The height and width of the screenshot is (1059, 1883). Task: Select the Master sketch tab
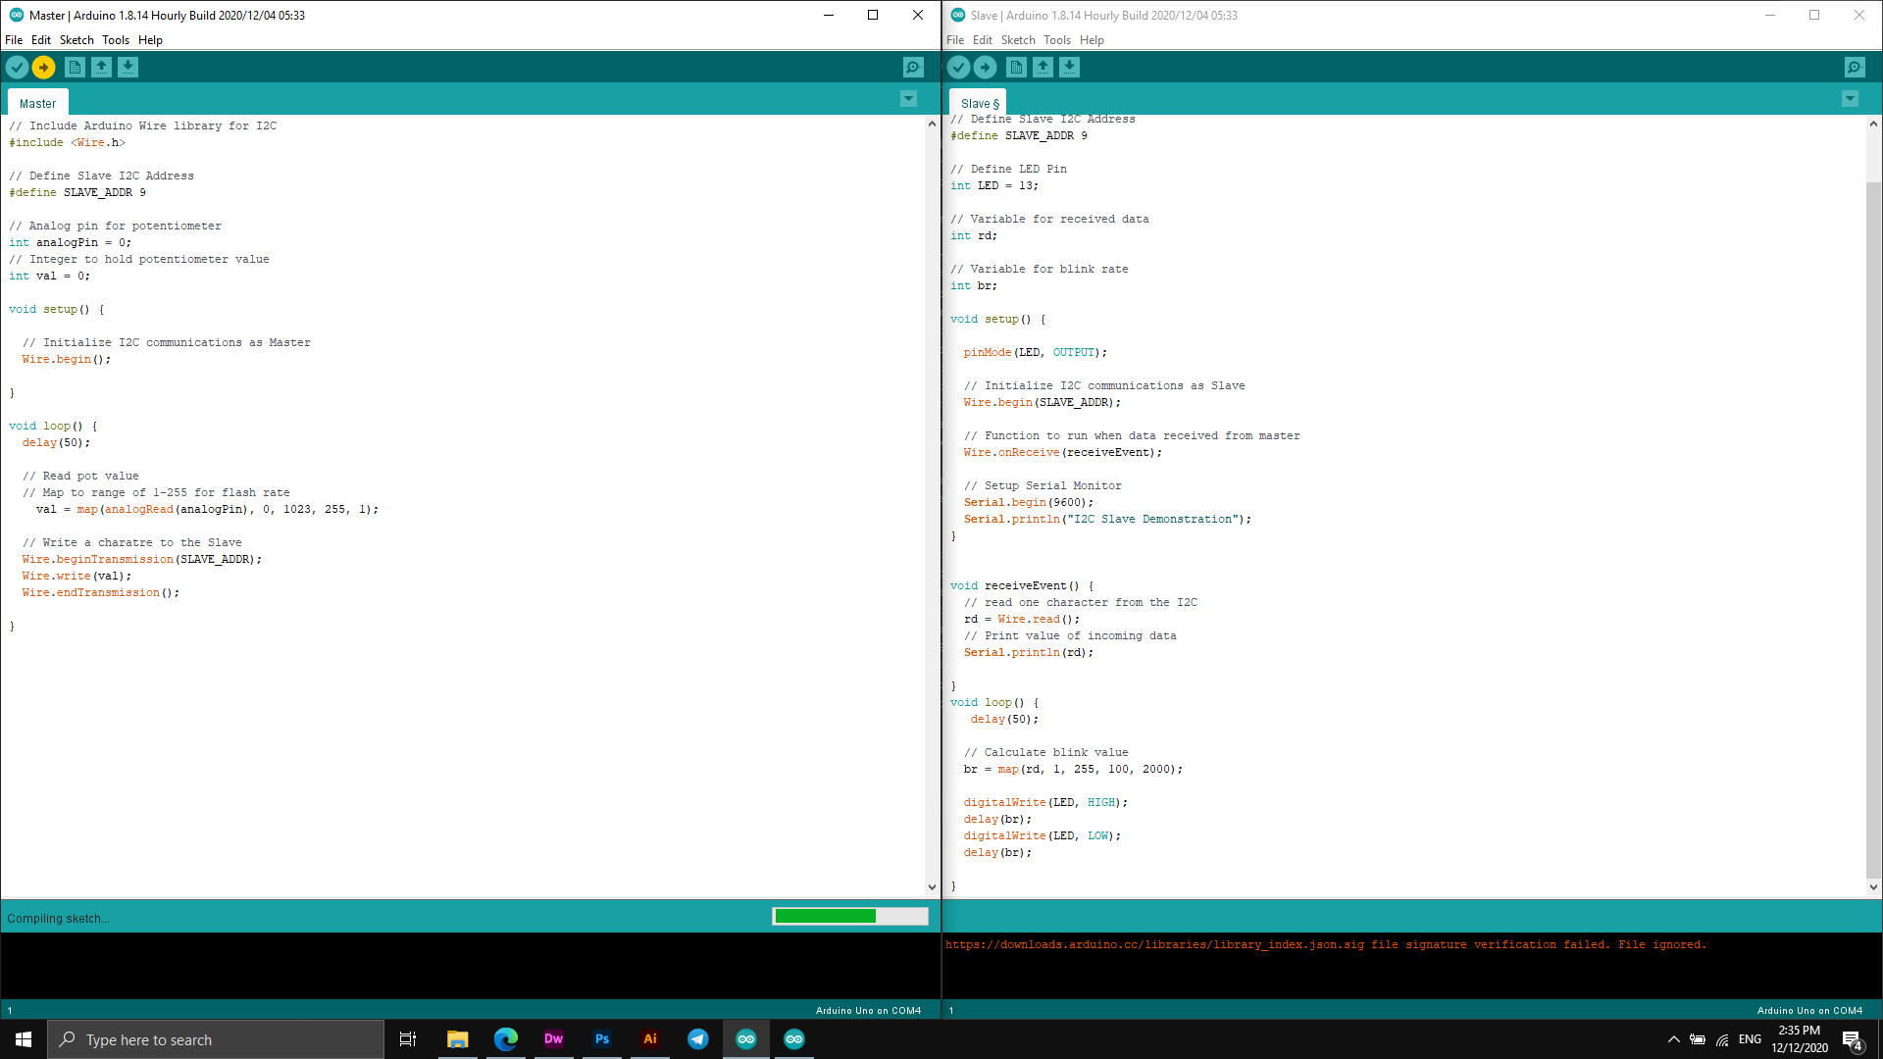37,103
